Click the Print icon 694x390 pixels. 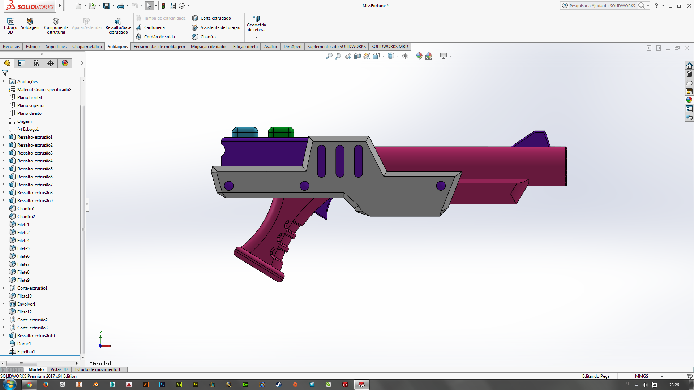[121, 6]
